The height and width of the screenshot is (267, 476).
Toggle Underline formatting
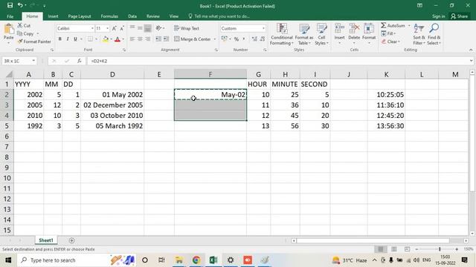(x=75, y=39)
